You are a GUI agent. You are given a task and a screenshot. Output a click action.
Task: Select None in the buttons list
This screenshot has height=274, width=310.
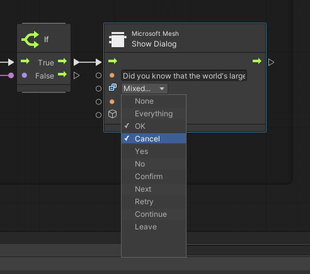(154, 101)
